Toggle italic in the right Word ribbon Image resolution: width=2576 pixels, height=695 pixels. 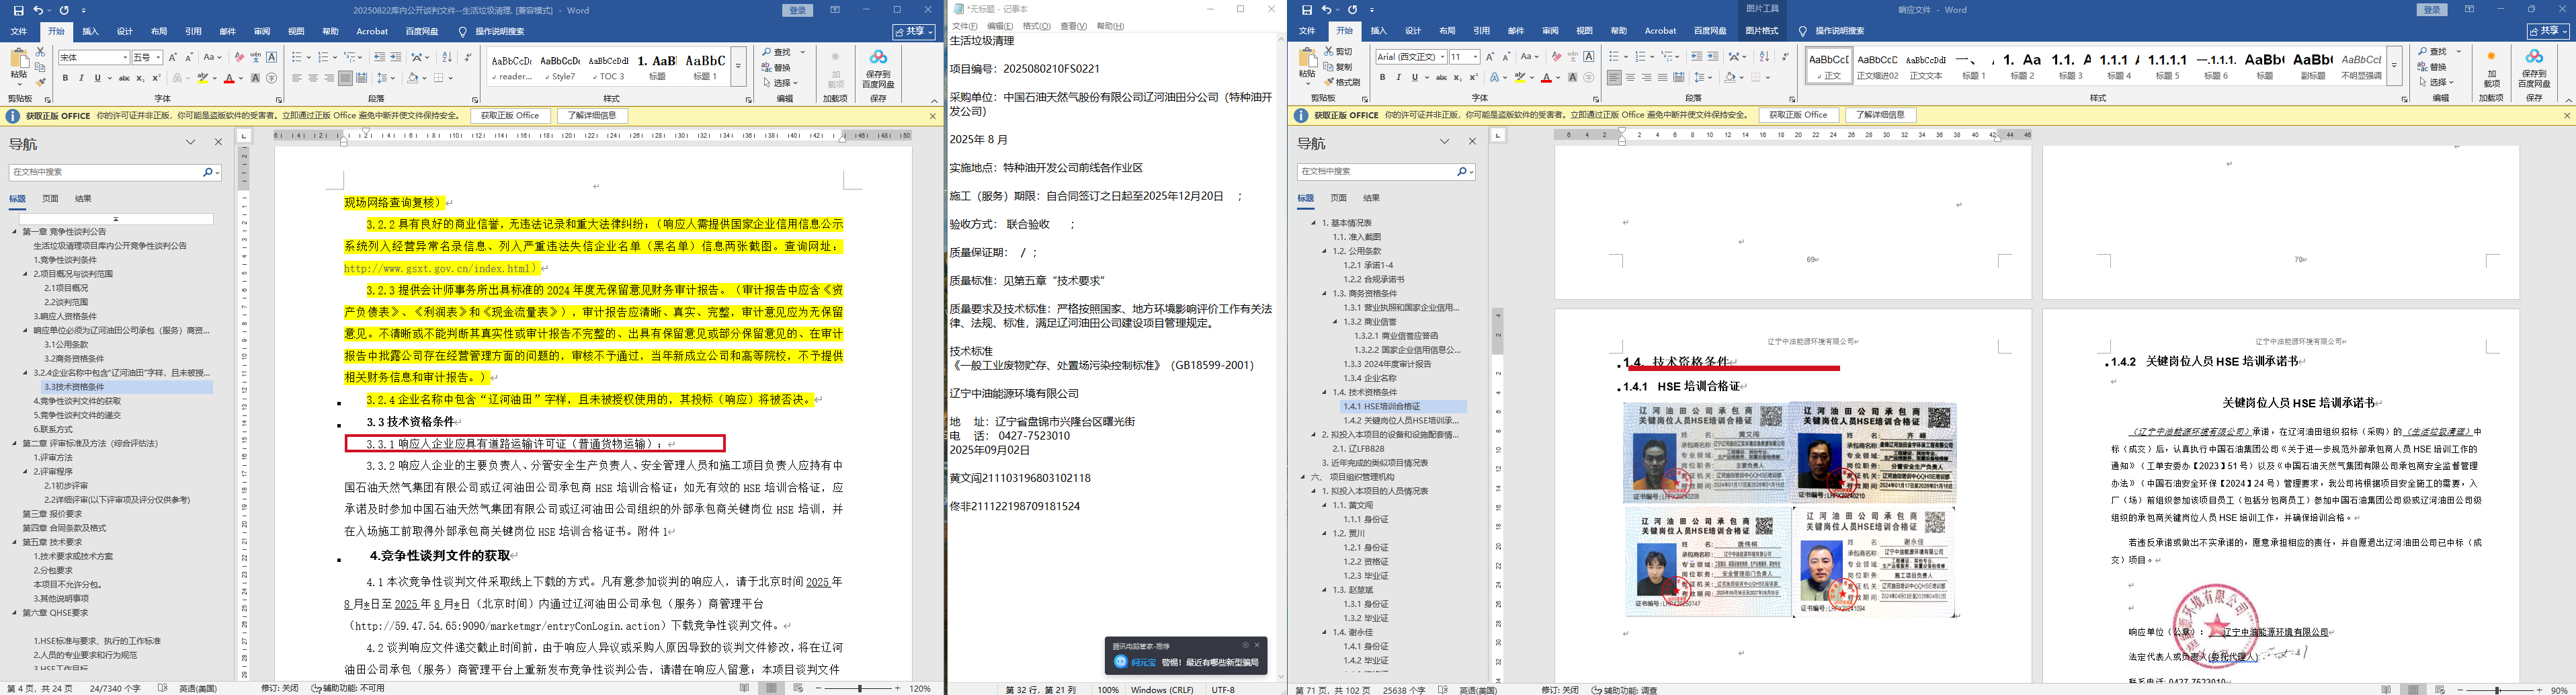pos(1398,78)
